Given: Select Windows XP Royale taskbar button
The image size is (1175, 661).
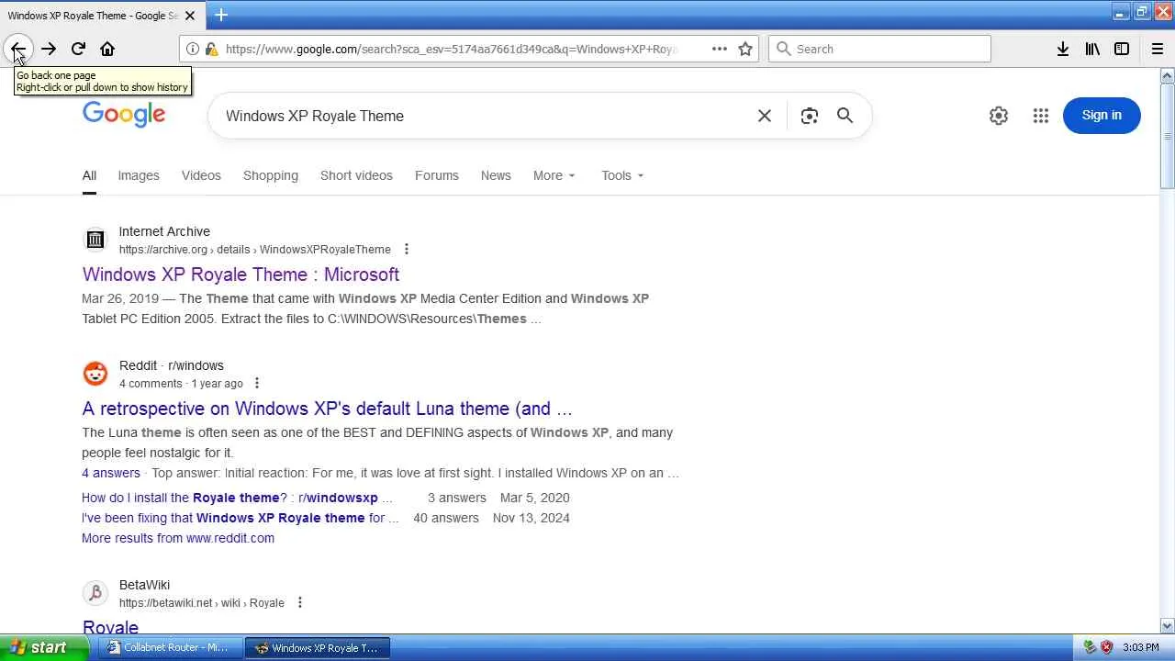Looking at the screenshot, I should [x=318, y=647].
